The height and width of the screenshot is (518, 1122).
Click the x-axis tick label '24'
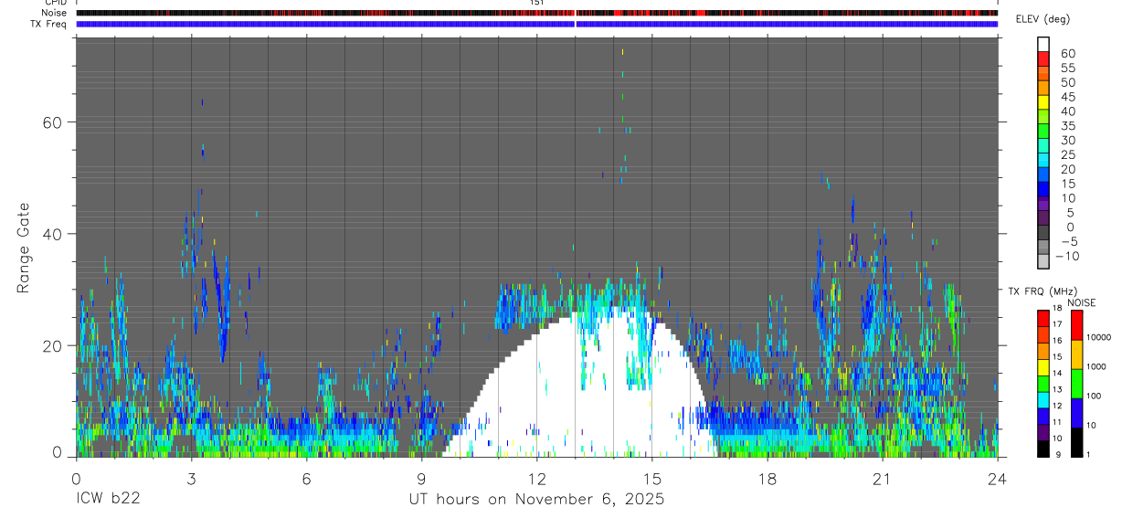pyautogui.click(x=997, y=478)
